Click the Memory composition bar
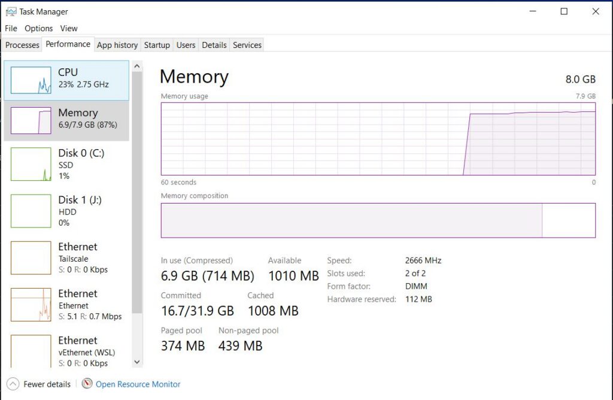The image size is (613, 400). point(378,220)
